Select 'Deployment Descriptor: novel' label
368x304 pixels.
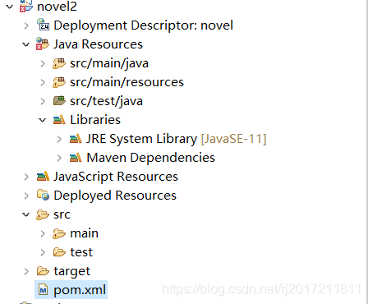143,25
